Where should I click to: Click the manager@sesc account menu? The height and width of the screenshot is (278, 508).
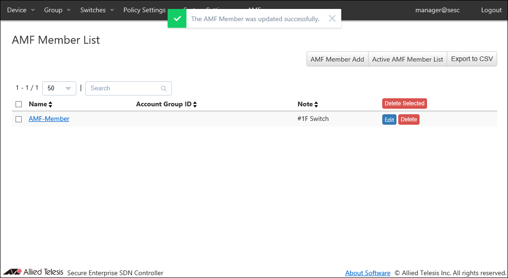pyautogui.click(x=437, y=10)
